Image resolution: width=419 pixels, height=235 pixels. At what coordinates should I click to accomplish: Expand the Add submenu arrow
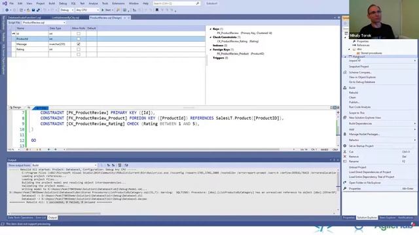point(414,129)
